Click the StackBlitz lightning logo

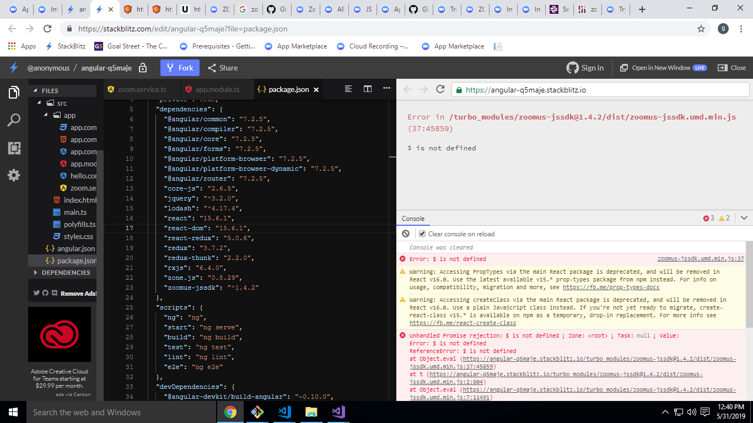[x=14, y=68]
